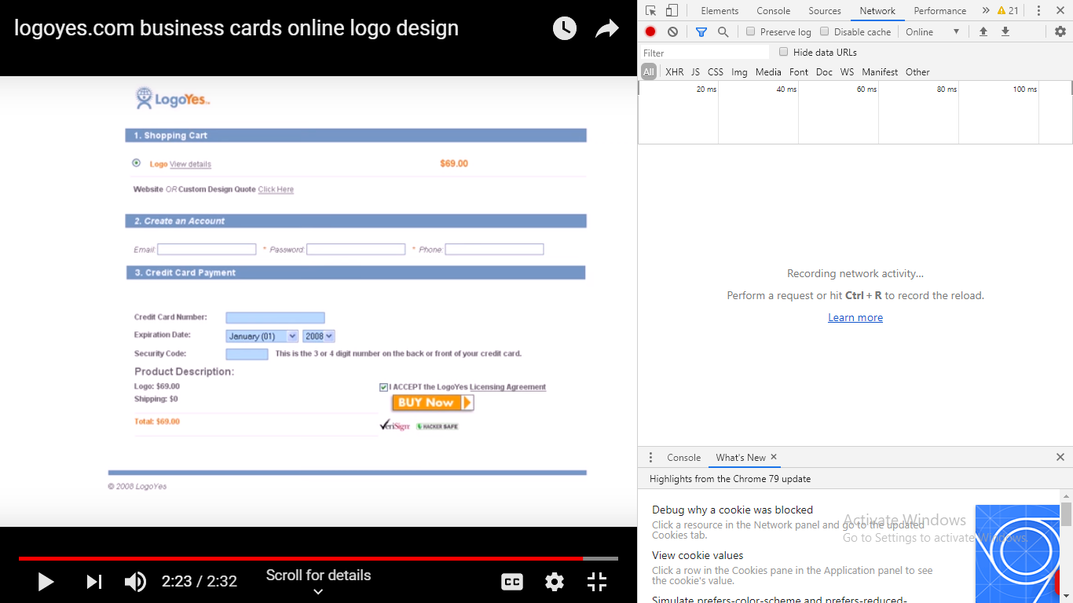1073x603 pixels.
Task: Close the DevTools drawer
Action: [x=1060, y=457]
